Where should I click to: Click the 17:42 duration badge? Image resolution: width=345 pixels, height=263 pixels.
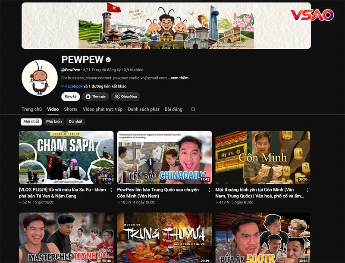click(x=205, y=179)
